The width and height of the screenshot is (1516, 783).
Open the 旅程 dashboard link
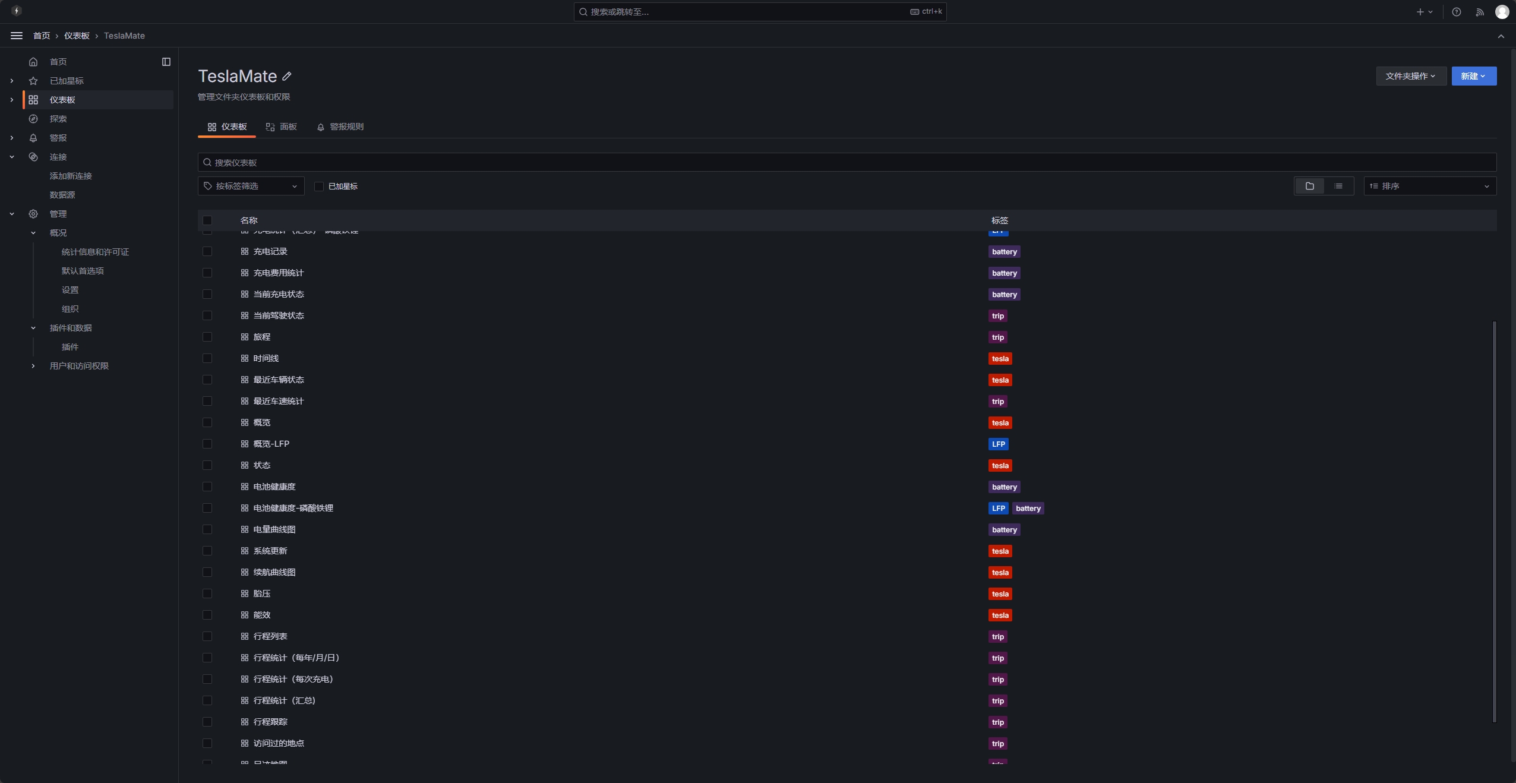(261, 337)
